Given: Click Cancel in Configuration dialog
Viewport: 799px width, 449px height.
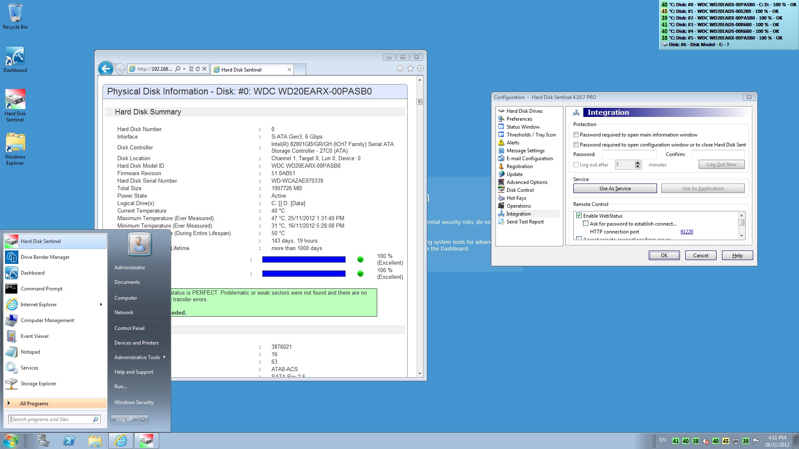Looking at the screenshot, I should point(701,256).
